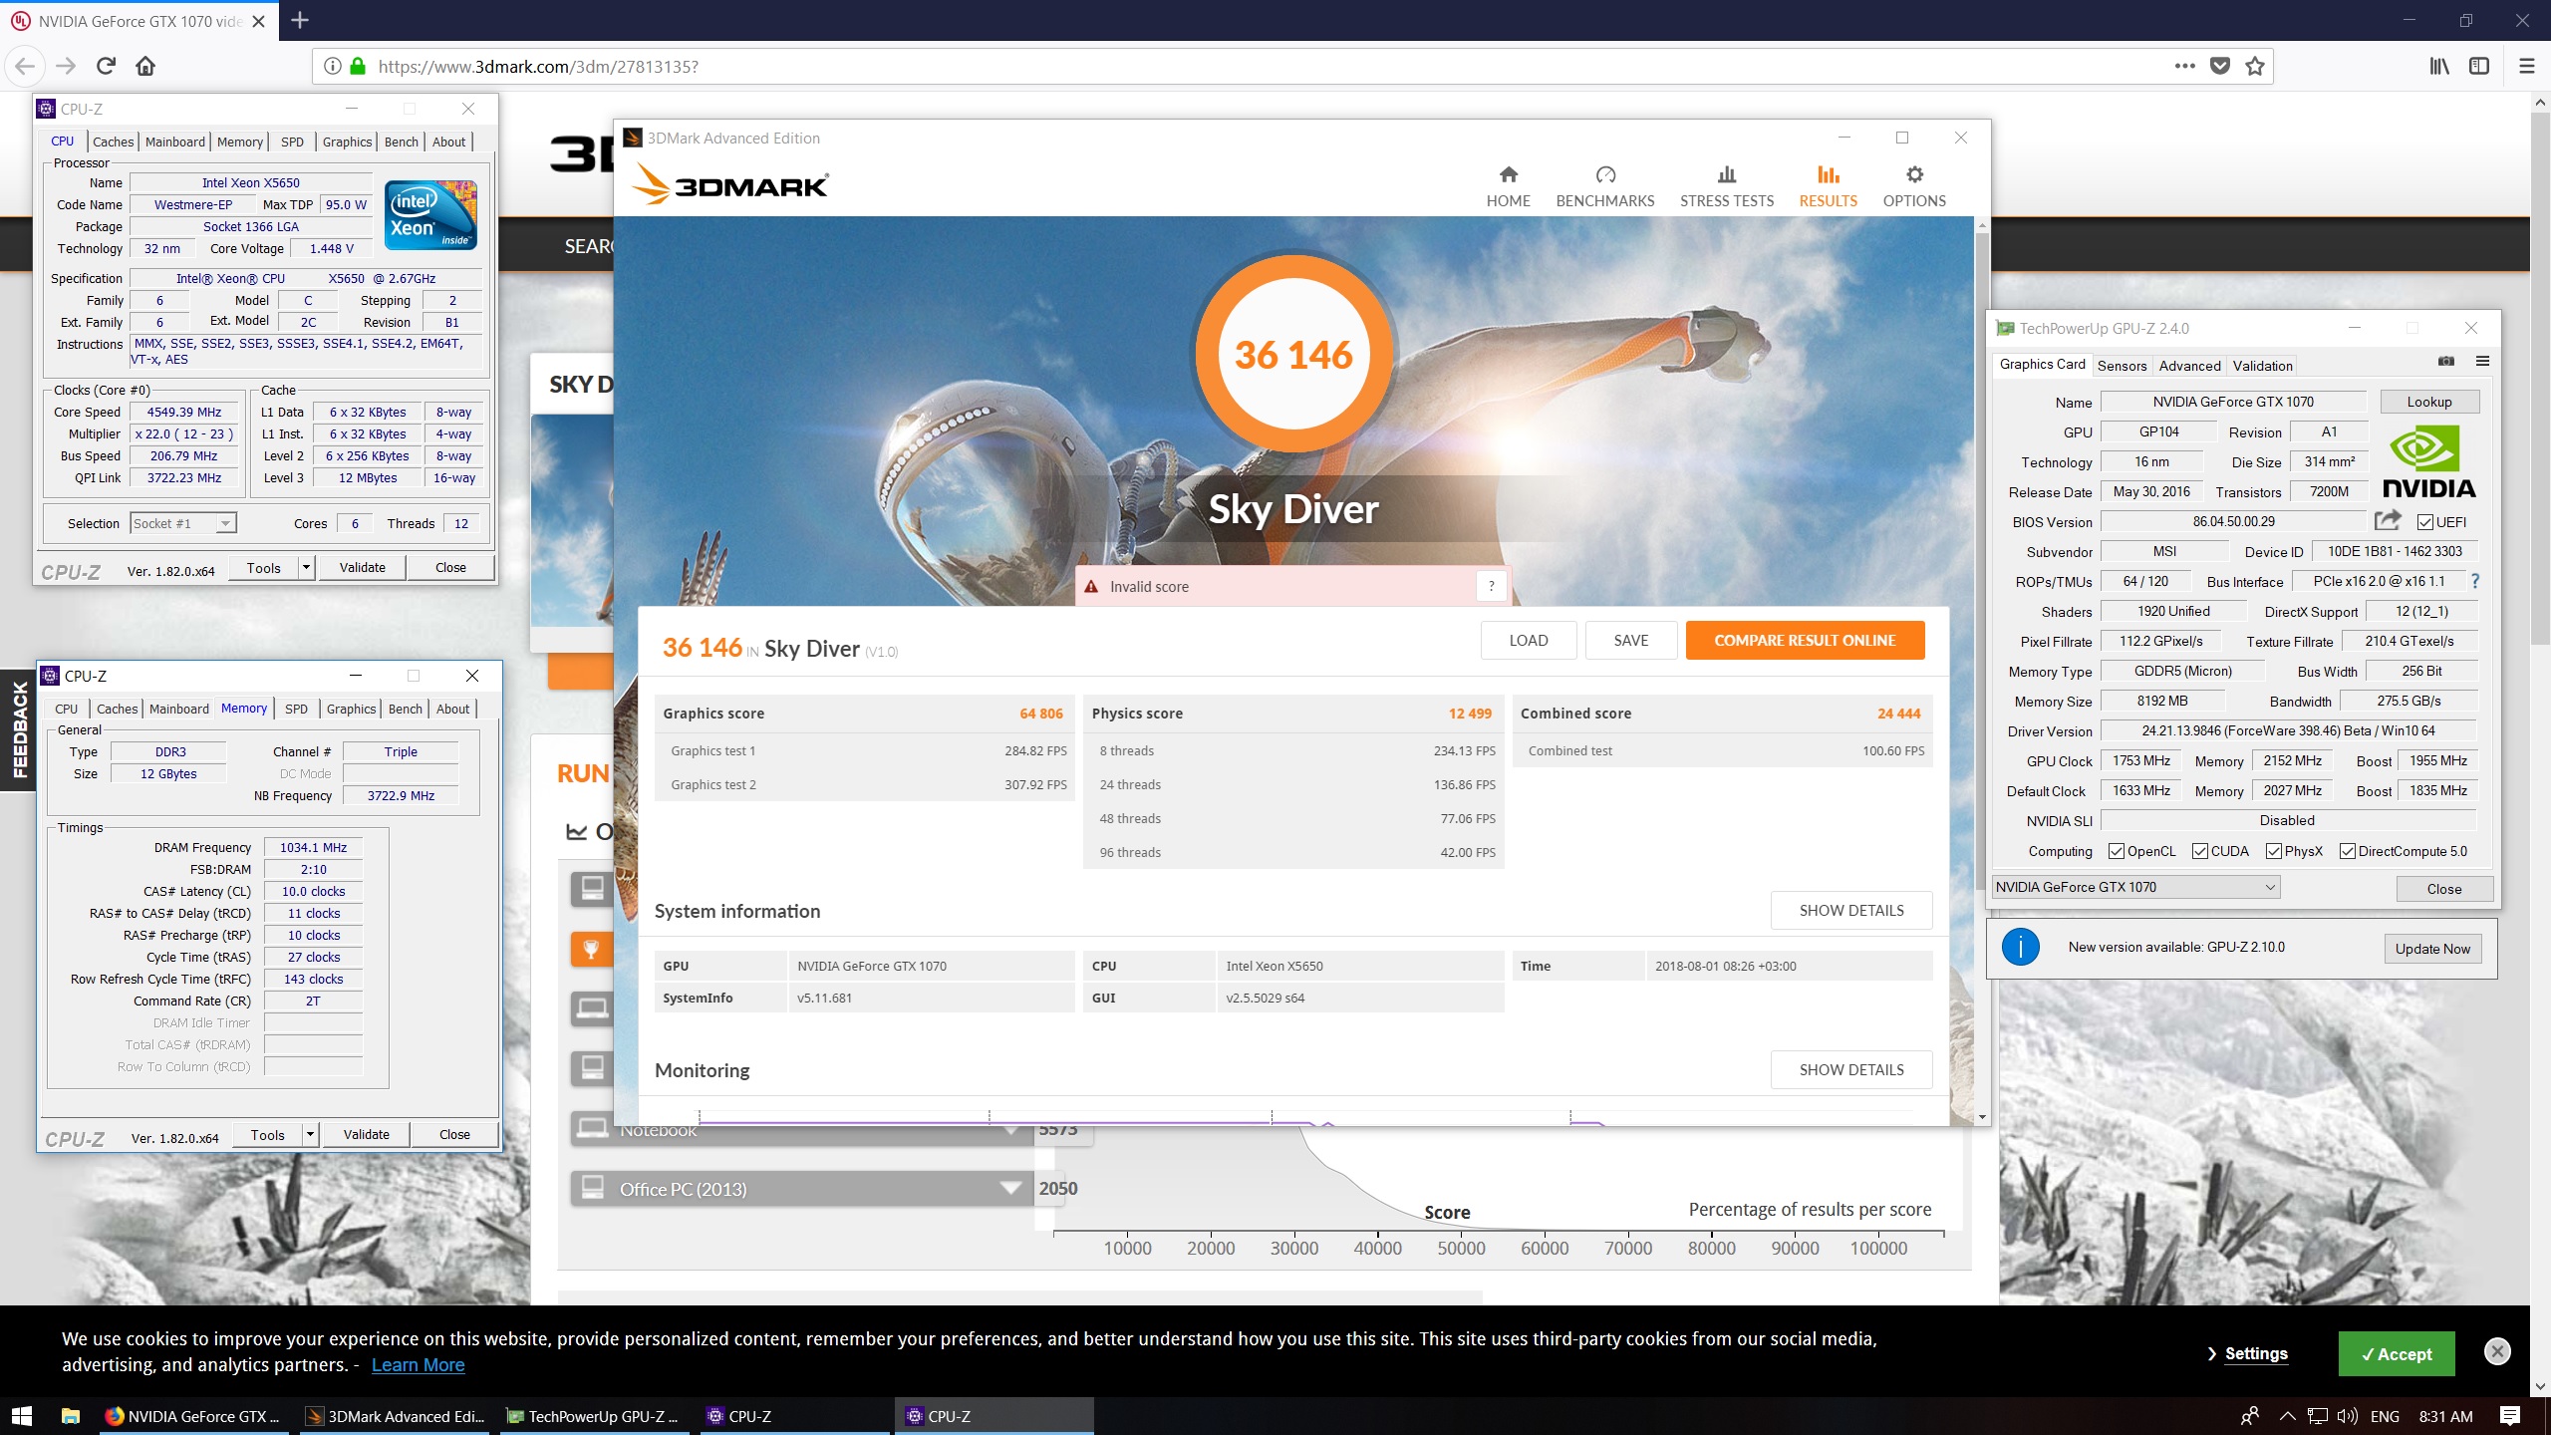Switch to Bench tab in top CPU-Z window

(x=402, y=142)
